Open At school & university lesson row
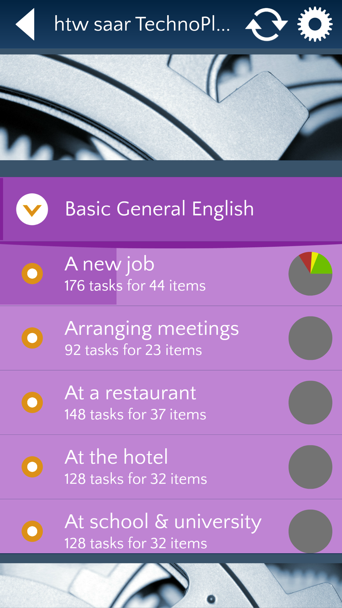Screen dimensions: 342x608 point(171,526)
